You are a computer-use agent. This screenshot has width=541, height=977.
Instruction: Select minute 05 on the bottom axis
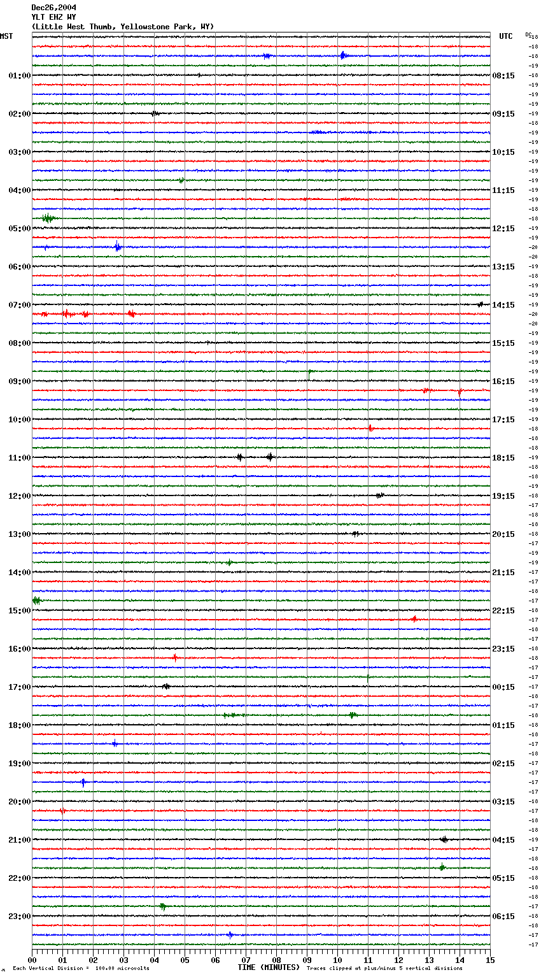(x=185, y=960)
